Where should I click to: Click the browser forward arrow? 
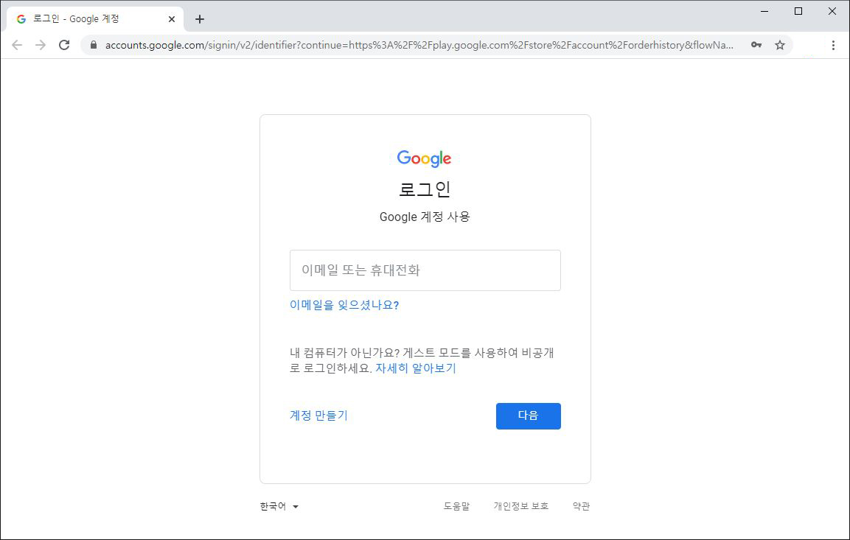coord(41,45)
